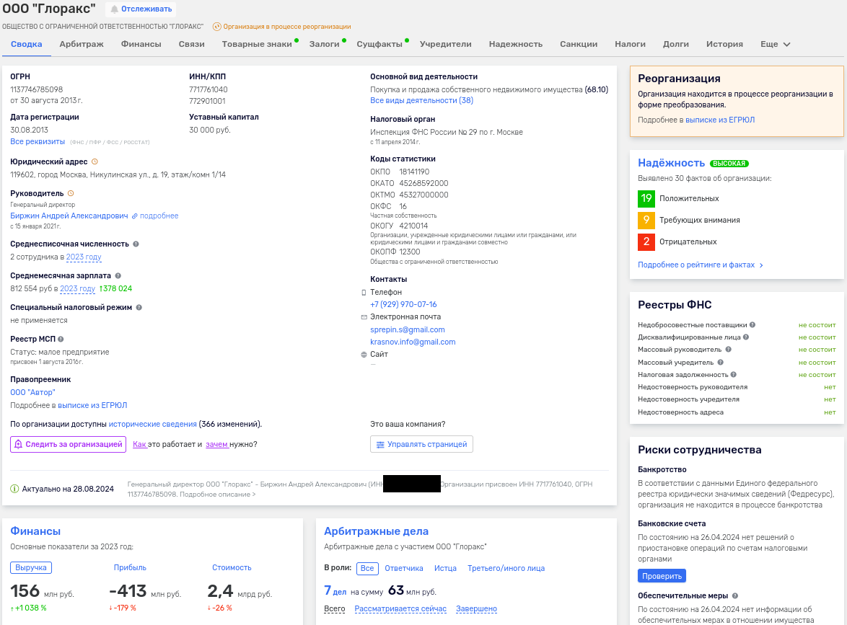Select the Стоимость indicator

(232, 568)
